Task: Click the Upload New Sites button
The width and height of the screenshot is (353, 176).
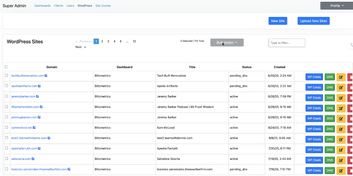Action: (x=313, y=21)
